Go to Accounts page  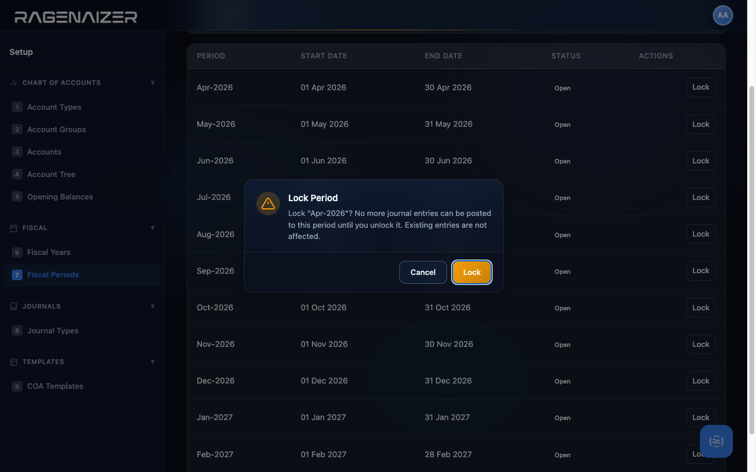point(82,152)
